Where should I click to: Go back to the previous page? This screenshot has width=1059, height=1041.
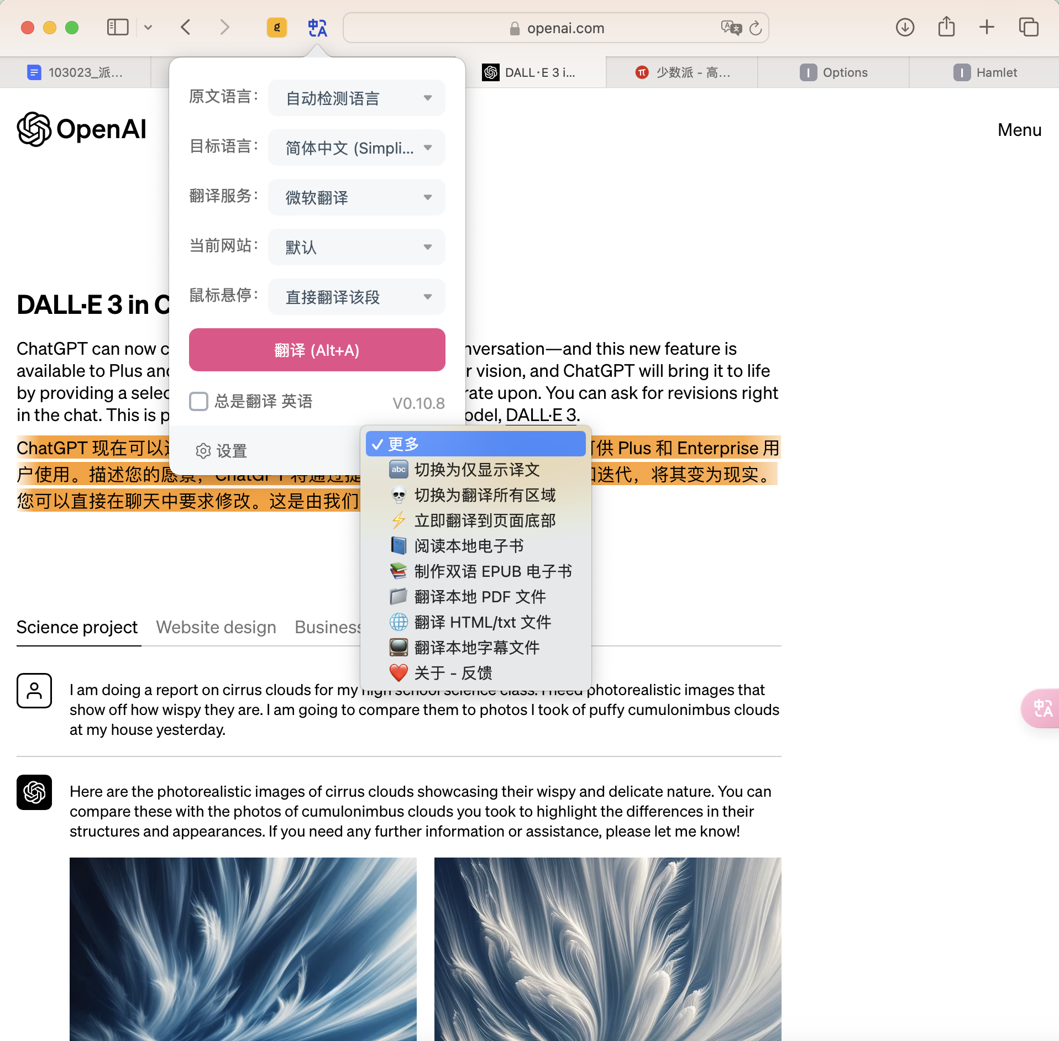(186, 27)
